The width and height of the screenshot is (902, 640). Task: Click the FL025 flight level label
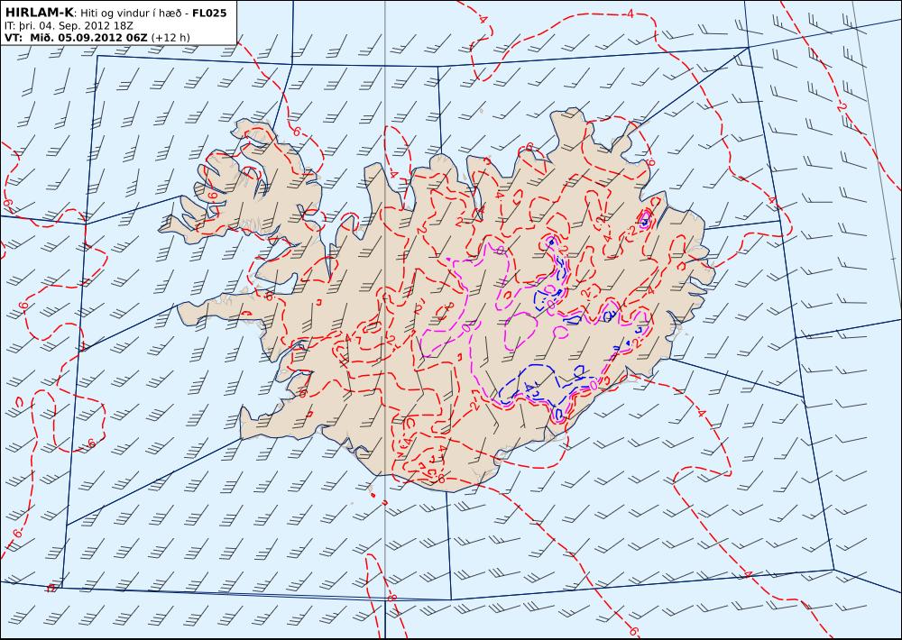(209, 13)
